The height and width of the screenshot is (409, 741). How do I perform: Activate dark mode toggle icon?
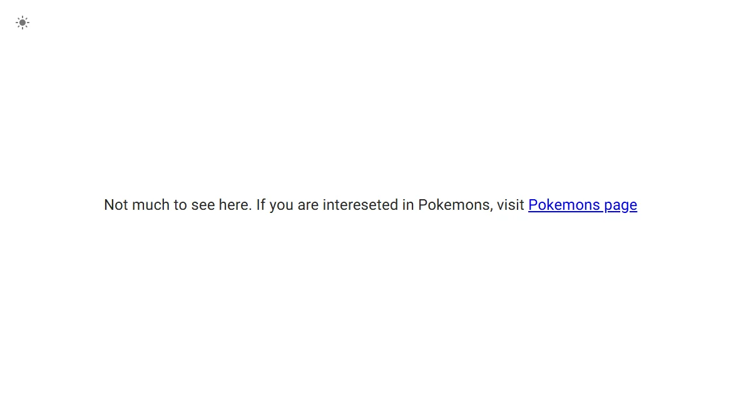(x=22, y=23)
